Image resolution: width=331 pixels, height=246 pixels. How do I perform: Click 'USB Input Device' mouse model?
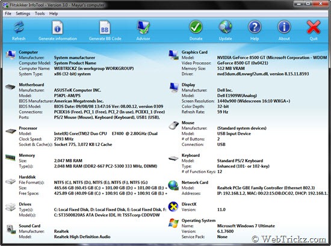(x=234, y=134)
